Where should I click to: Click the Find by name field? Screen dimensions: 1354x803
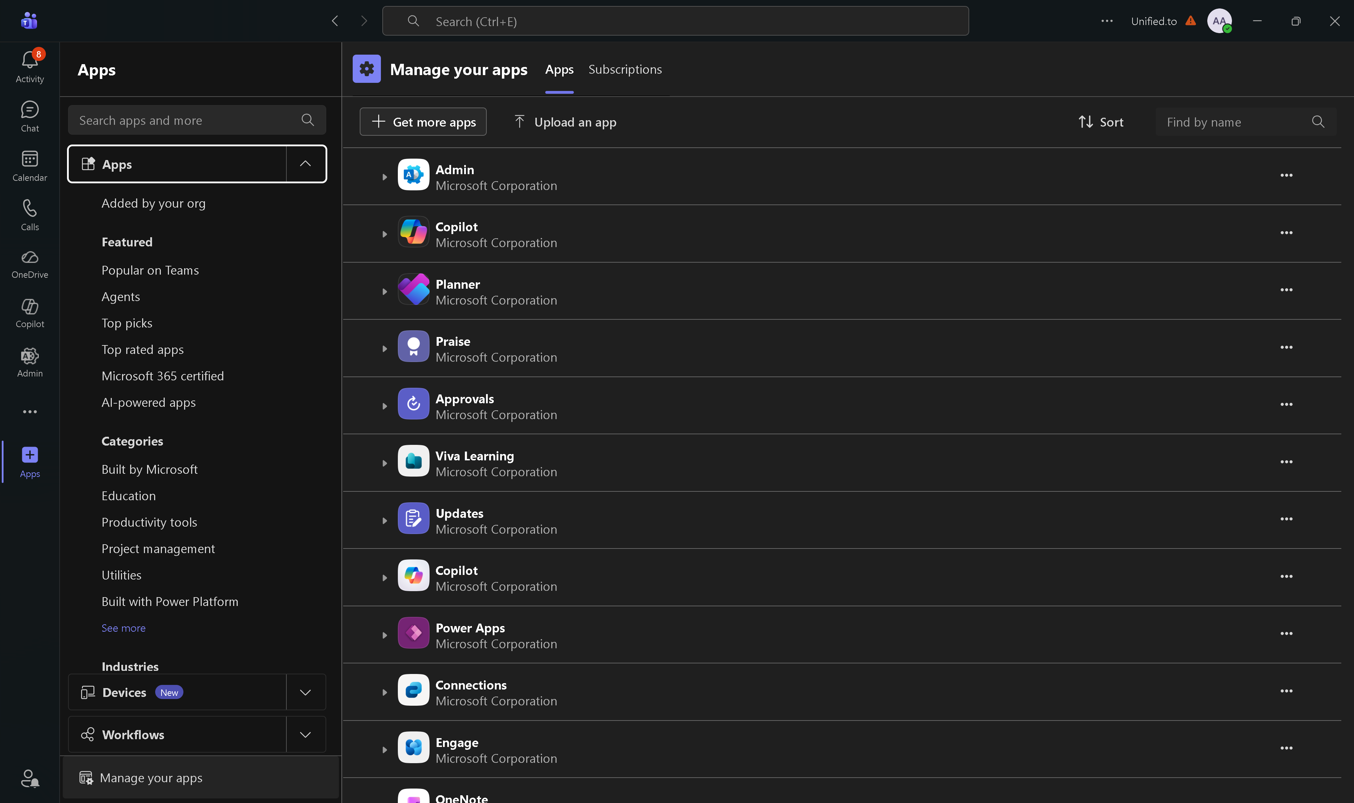pyautogui.click(x=1234, y=122)
